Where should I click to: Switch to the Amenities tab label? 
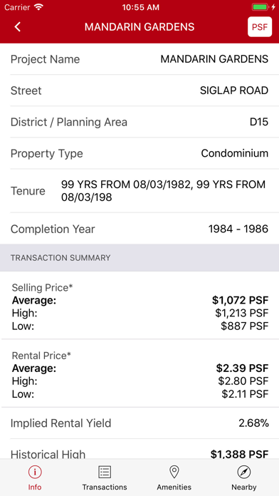point(174,487)
